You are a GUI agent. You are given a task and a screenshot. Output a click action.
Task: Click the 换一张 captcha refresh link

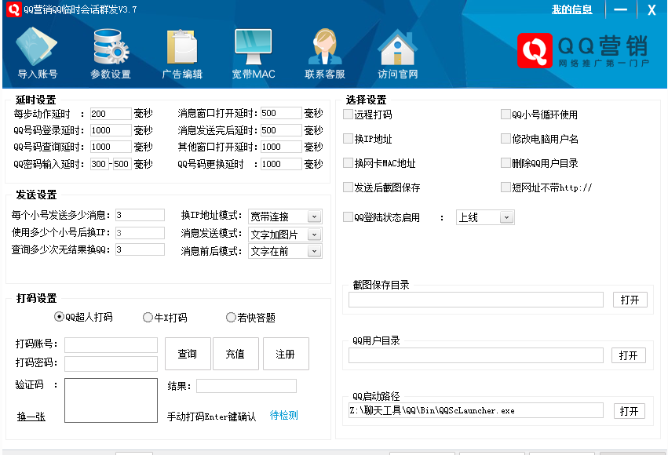[x=31, y=417]
